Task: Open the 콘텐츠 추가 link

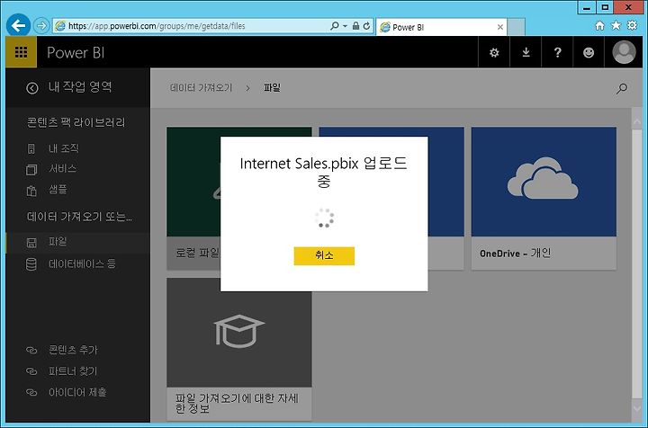Action: click(73, 350)
